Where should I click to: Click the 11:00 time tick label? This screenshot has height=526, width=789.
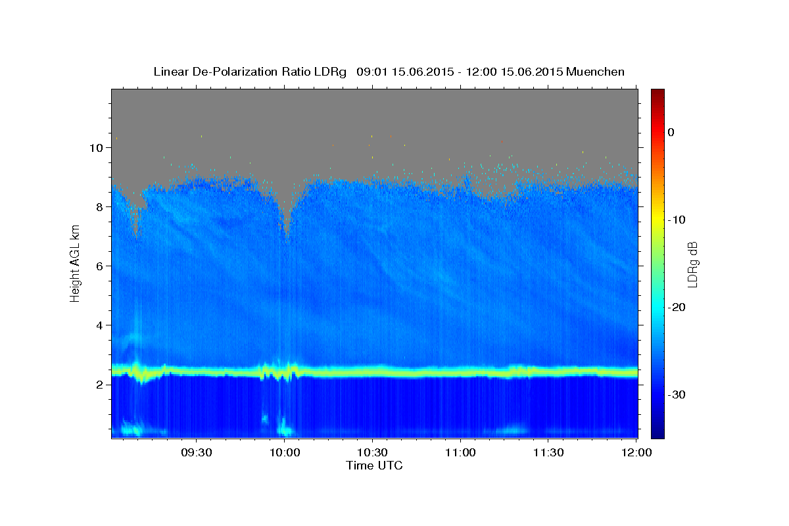coord(460,453)
